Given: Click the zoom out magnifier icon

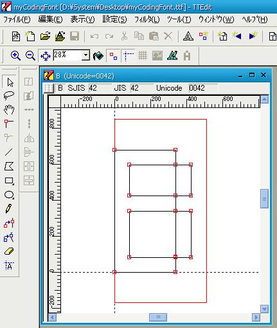Looking at the screenshot, I should point(30,56).
